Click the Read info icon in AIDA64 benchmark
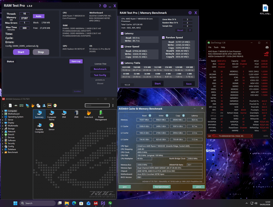Screen dimensions: 273x207 (x=150, y=116)
